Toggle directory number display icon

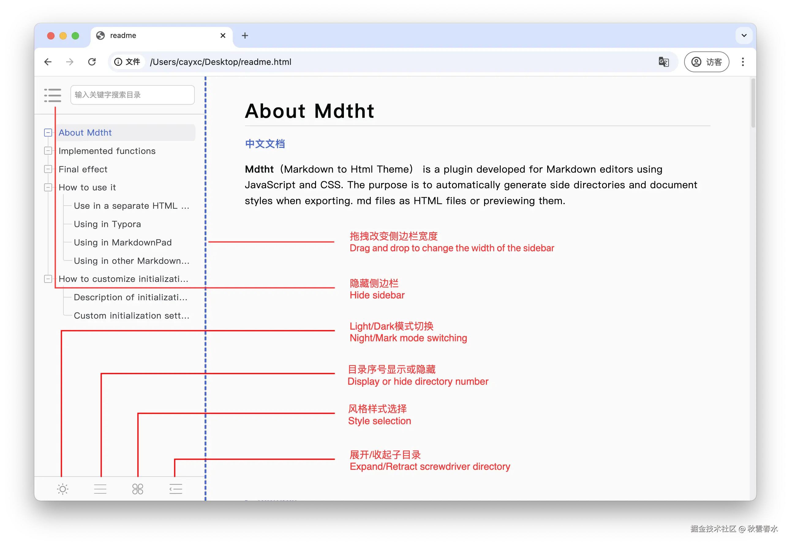pyautogui.click(x=100, y=489)
